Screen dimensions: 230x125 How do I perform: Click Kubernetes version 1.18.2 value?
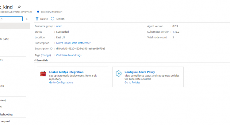click(176, 32)
